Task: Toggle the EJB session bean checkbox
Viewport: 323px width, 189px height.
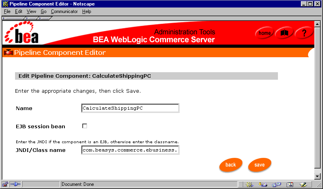Action: point(85,126)
